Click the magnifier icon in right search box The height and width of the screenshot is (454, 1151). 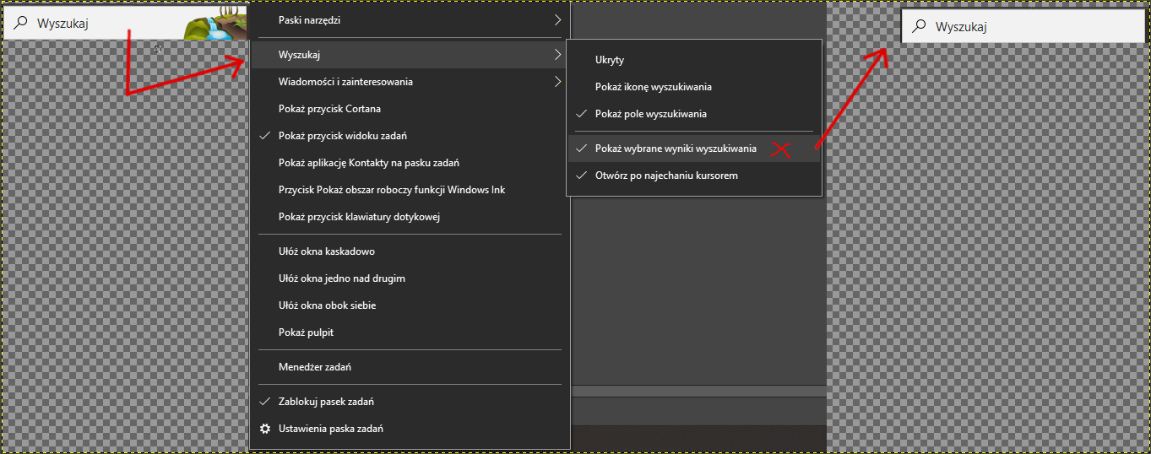click(920, 26)
